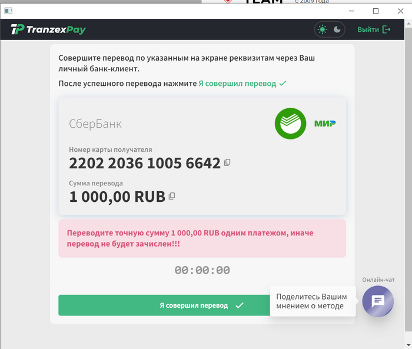
Task: Select the amount text 1 000,00 RUB
Action: click(x=117, y=197)
